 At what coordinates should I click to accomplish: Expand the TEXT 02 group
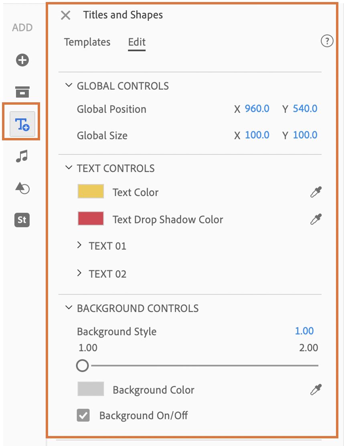pos(80,274)
